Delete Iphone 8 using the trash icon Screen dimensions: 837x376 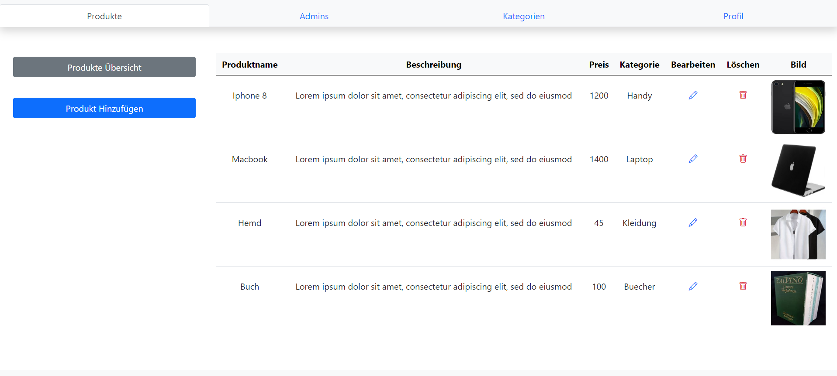click(743, 95)
